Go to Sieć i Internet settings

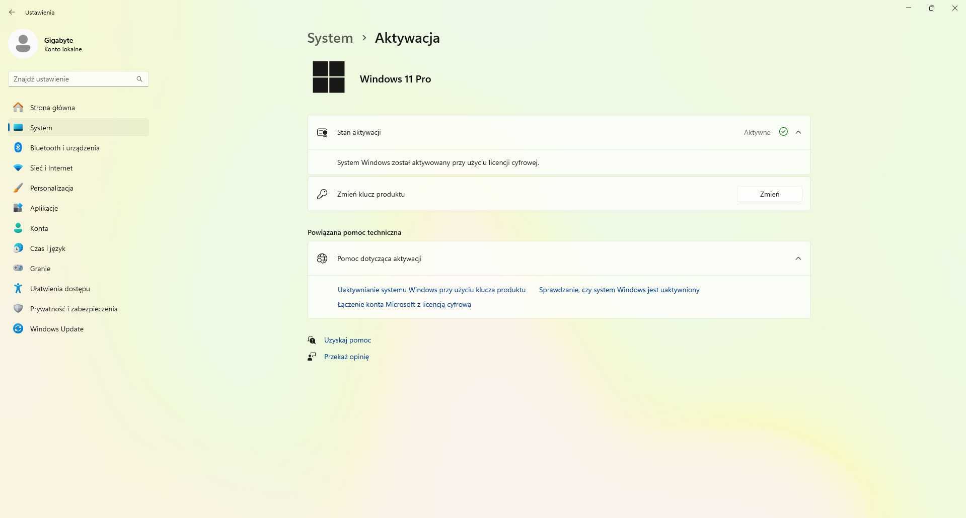coord(79,167)
